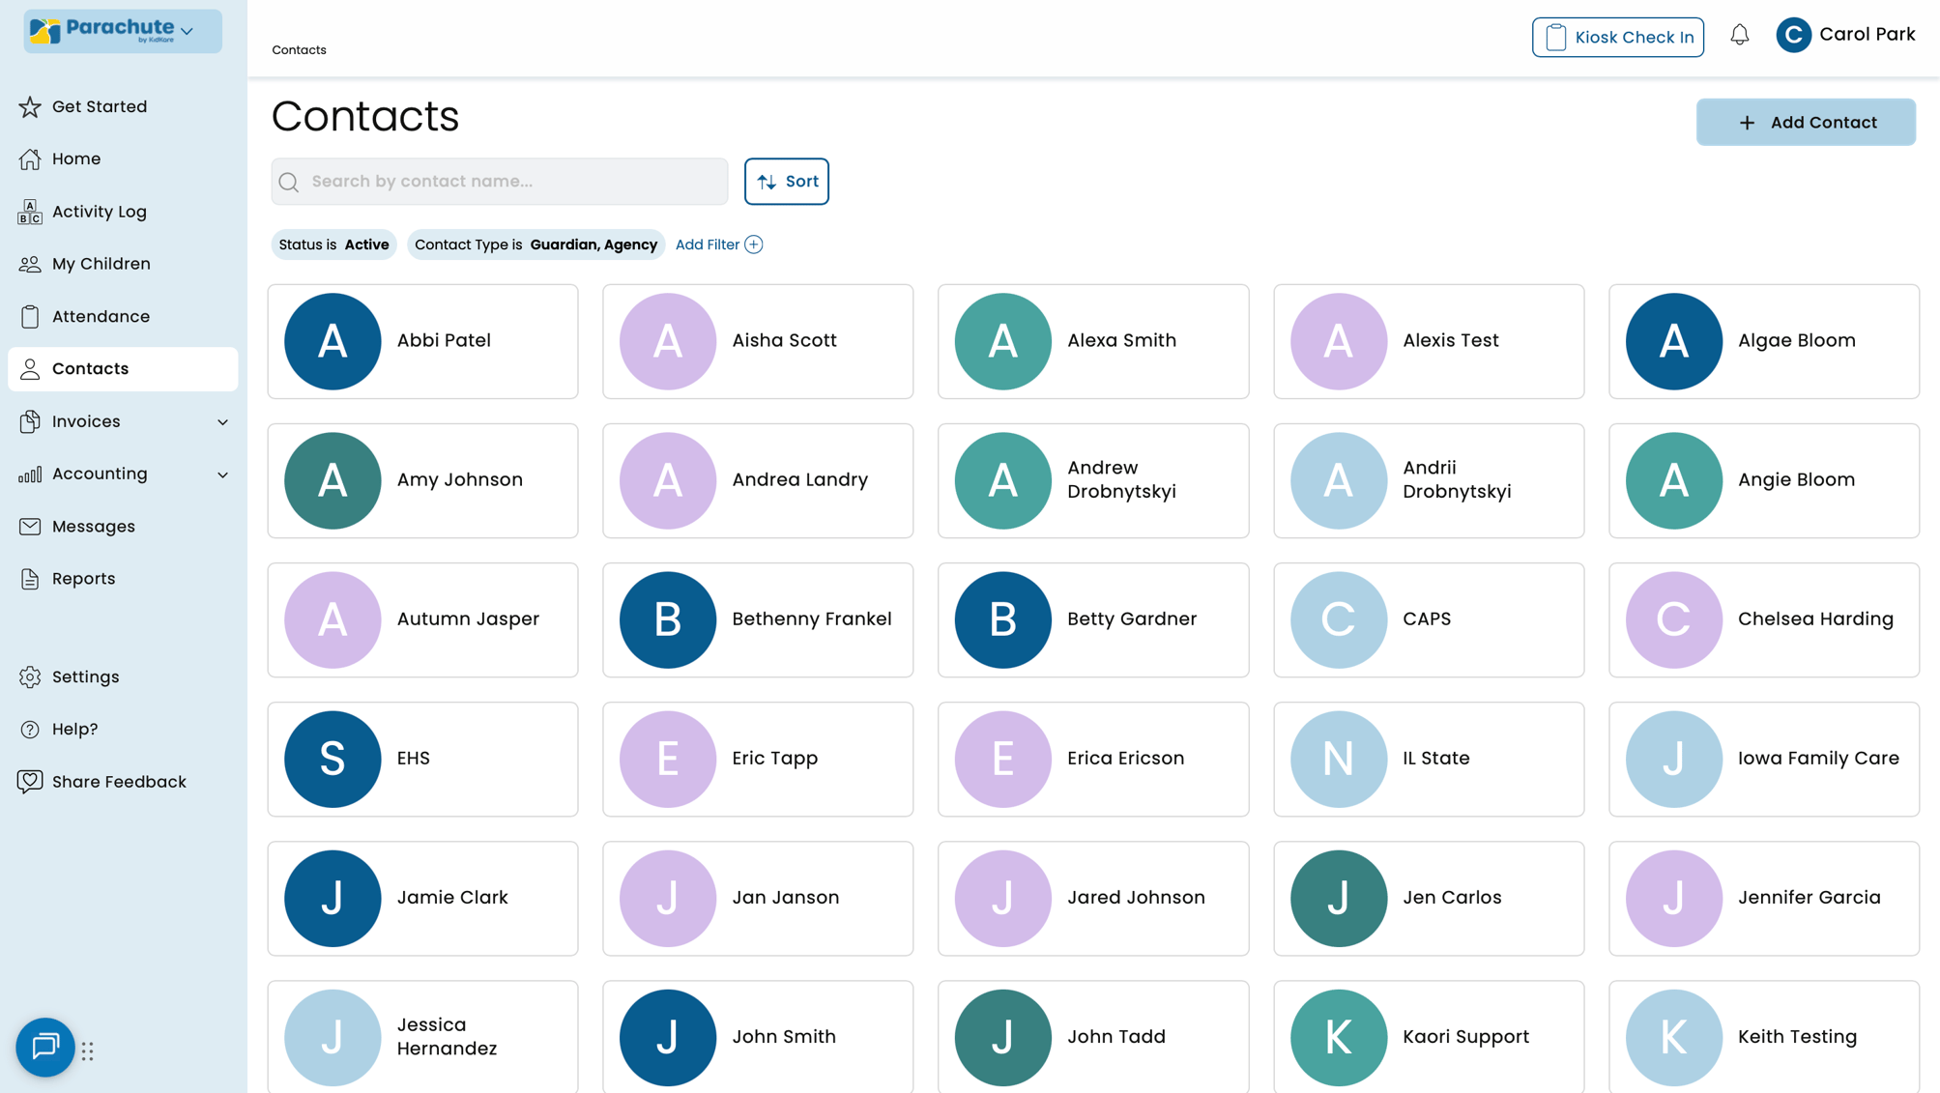Open Betty Gardner's contact card
The height and width of the screenshot is (1093, 1940).
(1093, 619)
